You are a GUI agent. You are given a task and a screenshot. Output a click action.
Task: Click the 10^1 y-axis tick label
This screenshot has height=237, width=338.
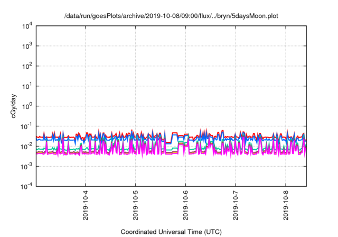(27, 86)
